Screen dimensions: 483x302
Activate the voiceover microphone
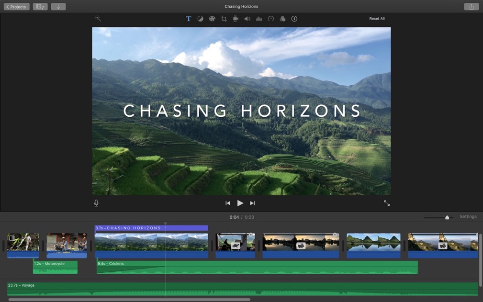pos(96,203)
